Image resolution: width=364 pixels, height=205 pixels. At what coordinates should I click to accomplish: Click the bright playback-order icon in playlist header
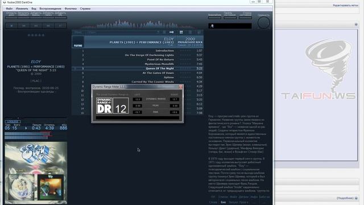[172, 32]
